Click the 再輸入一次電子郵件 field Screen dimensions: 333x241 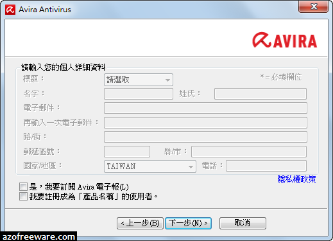click(x=205, y=123)
